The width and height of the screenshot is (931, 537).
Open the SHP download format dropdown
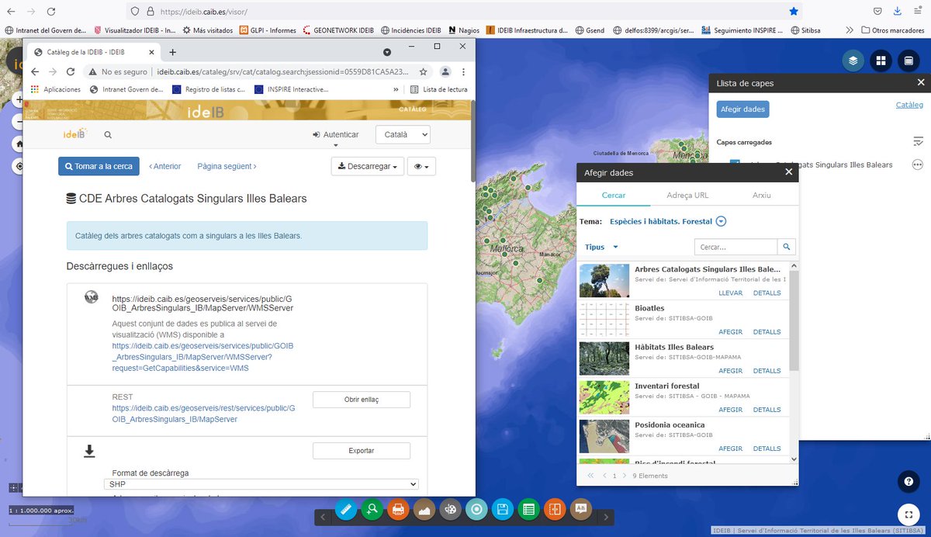pyautogui.click(x=261, y=484)
